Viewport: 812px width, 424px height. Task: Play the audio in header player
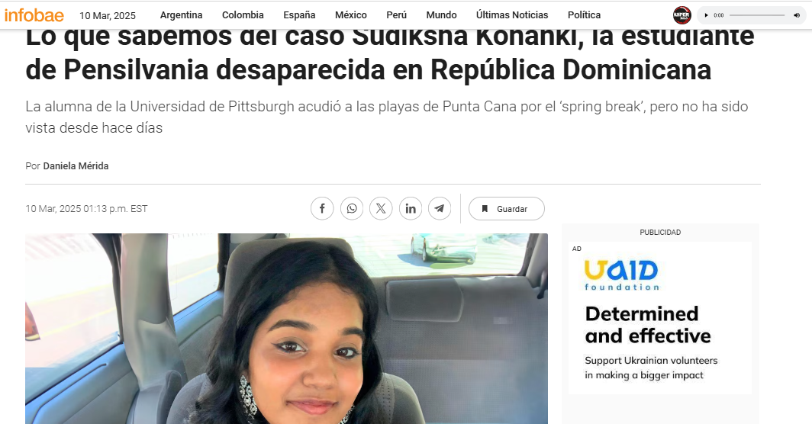(x=707, y=15)
